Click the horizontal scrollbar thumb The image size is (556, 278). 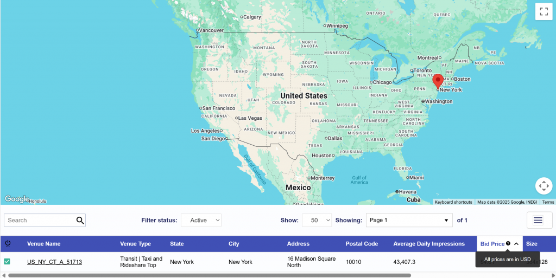[209, 275]
